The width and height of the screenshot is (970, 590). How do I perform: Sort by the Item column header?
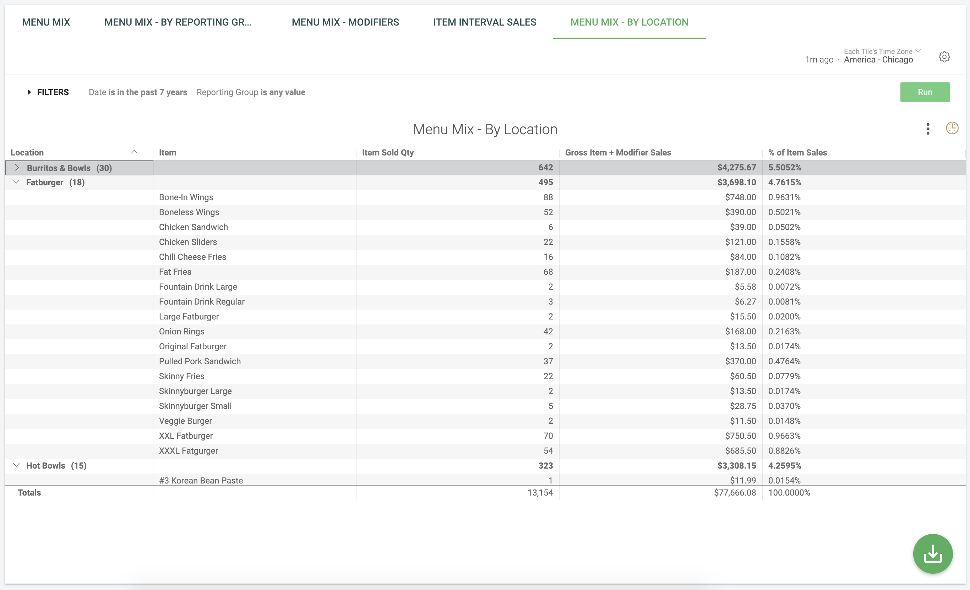[168, 152]
